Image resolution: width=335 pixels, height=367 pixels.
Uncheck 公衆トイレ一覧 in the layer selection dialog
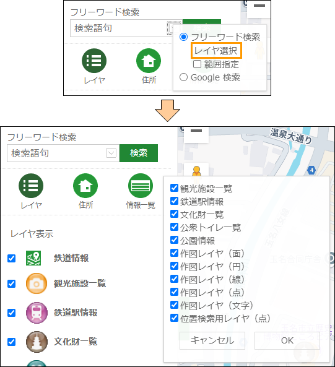(174, 227)
